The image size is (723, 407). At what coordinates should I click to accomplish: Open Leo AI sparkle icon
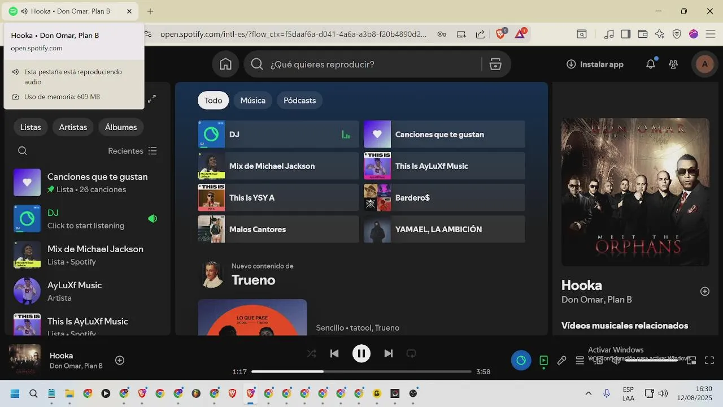(660, 34)
